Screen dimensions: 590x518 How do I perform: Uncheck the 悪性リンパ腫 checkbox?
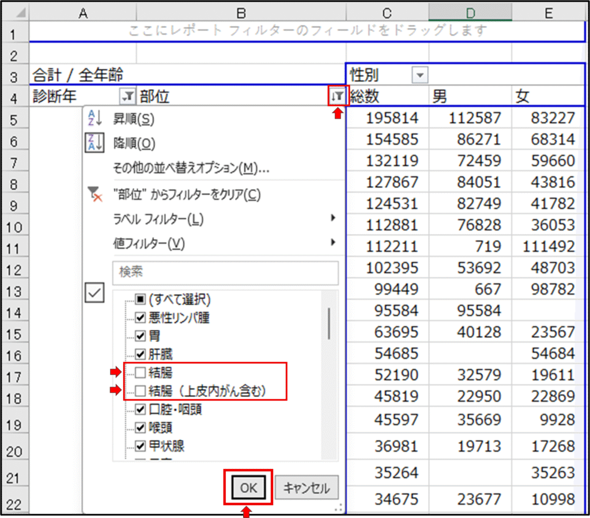(140, 317)
